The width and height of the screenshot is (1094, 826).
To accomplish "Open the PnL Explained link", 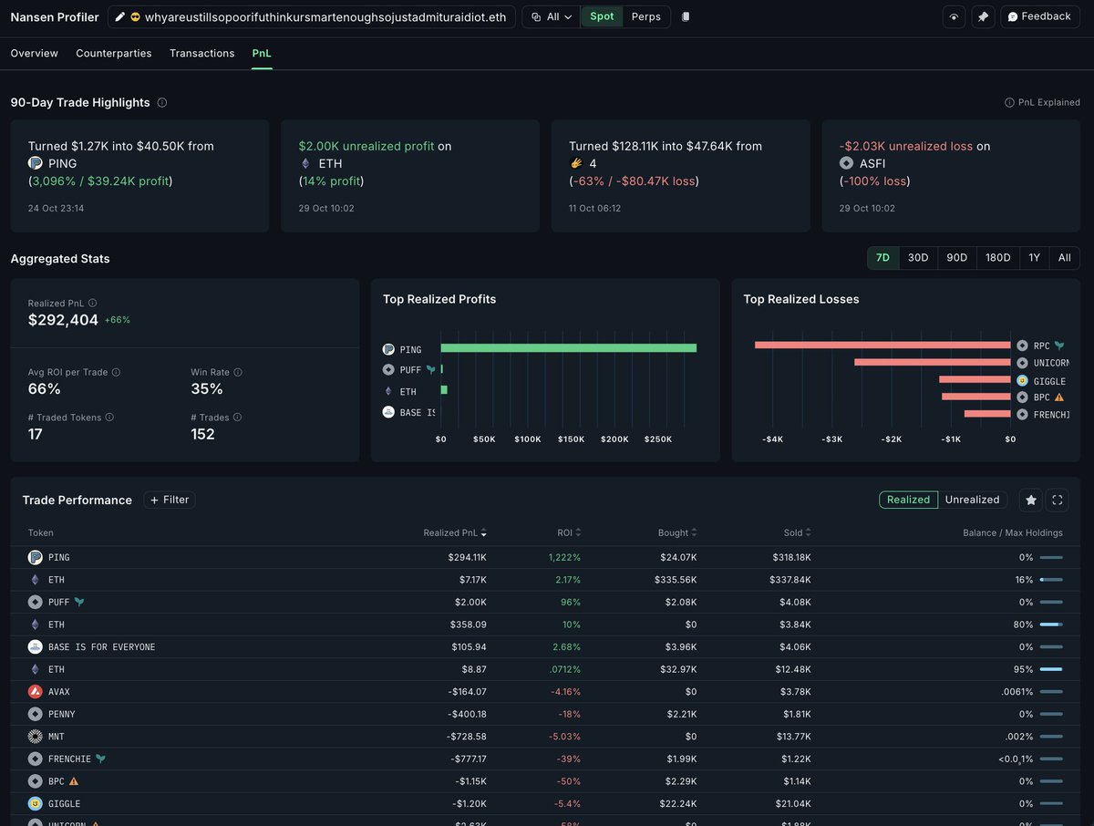I will click(1042, 103).
